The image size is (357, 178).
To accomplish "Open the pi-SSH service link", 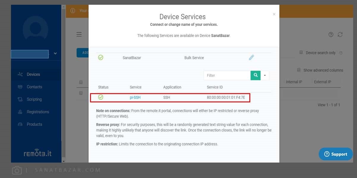I will coord(135,97).
